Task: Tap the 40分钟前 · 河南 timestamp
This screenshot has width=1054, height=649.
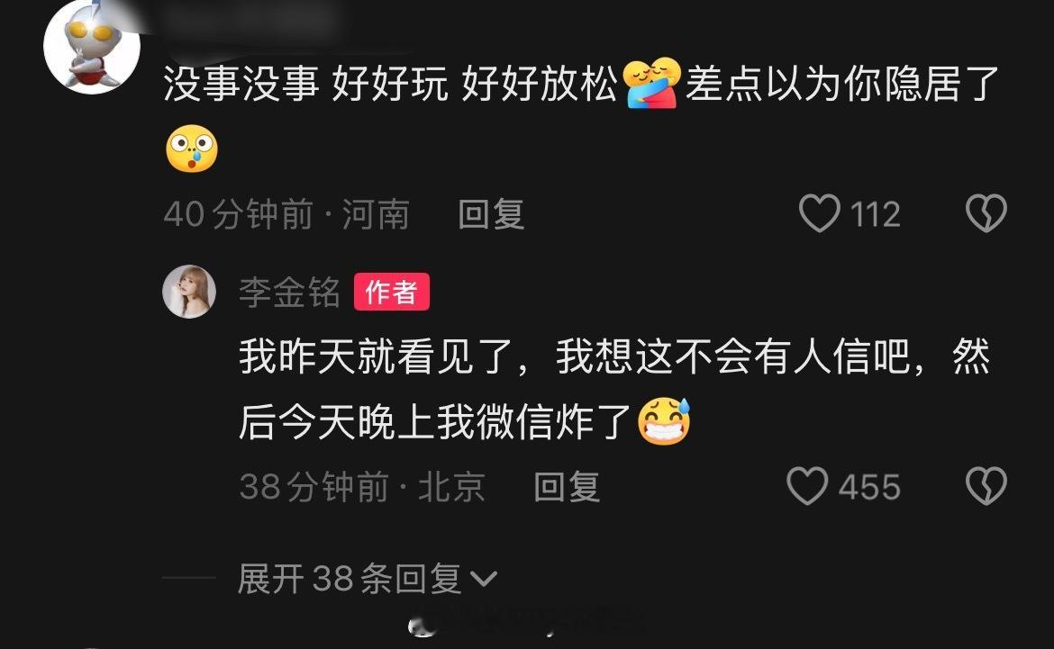Action: tap(286, 214)
